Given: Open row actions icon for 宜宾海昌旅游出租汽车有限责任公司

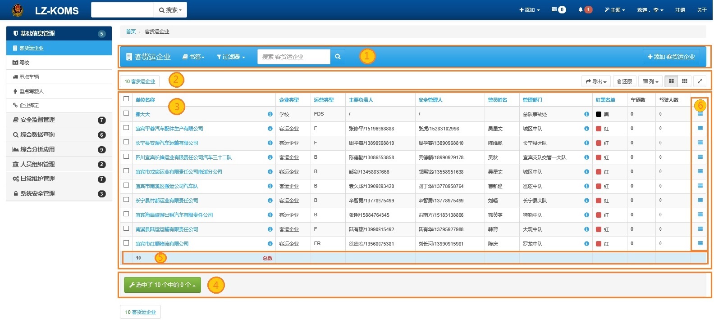Looking at the screenshot, I should click(x=700, y=215).
